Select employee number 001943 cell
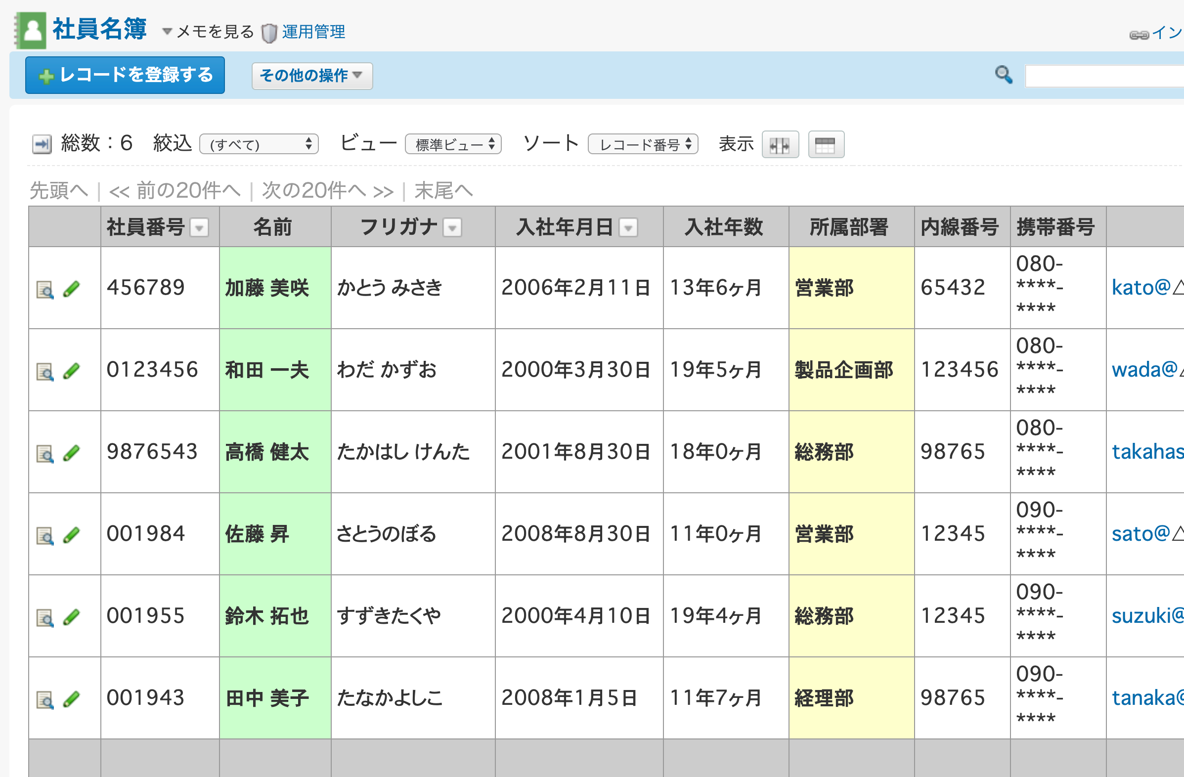This screenshot has height=777, width=1184. 160,698
